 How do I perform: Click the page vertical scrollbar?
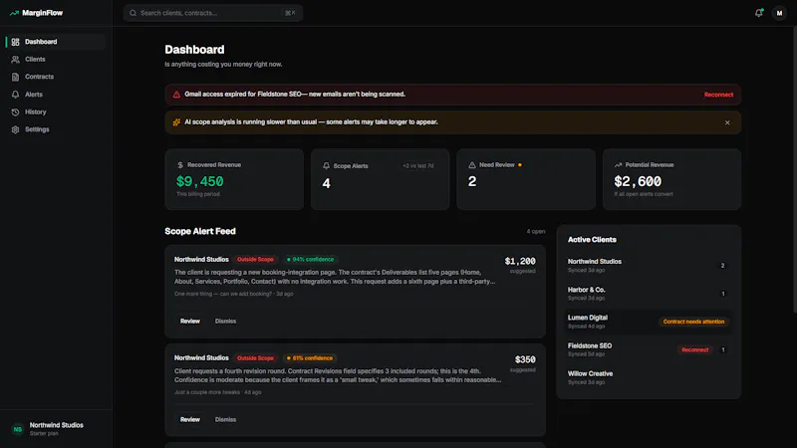(794, 167)
